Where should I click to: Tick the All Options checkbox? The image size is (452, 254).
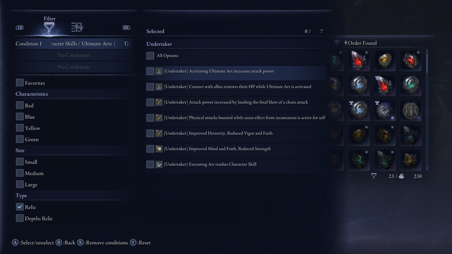pyautogui.click(x=150, y=56)
